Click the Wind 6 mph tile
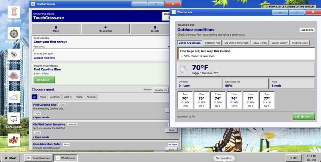Screen dimensions: 321x162 tap(292, 84)
